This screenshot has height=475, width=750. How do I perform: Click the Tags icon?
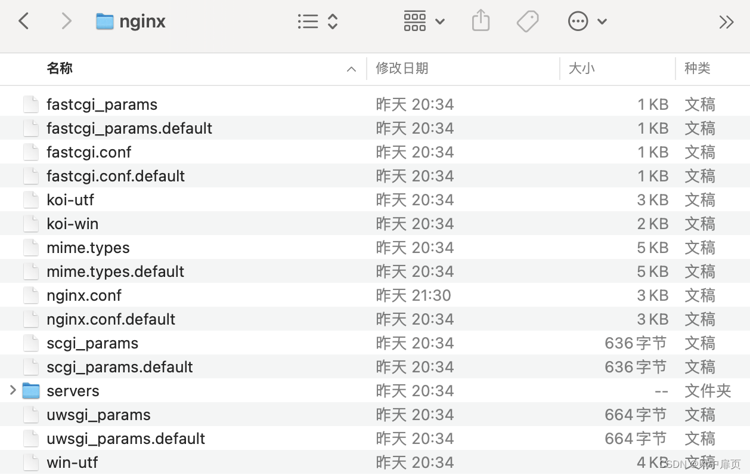tap(527, 21)
